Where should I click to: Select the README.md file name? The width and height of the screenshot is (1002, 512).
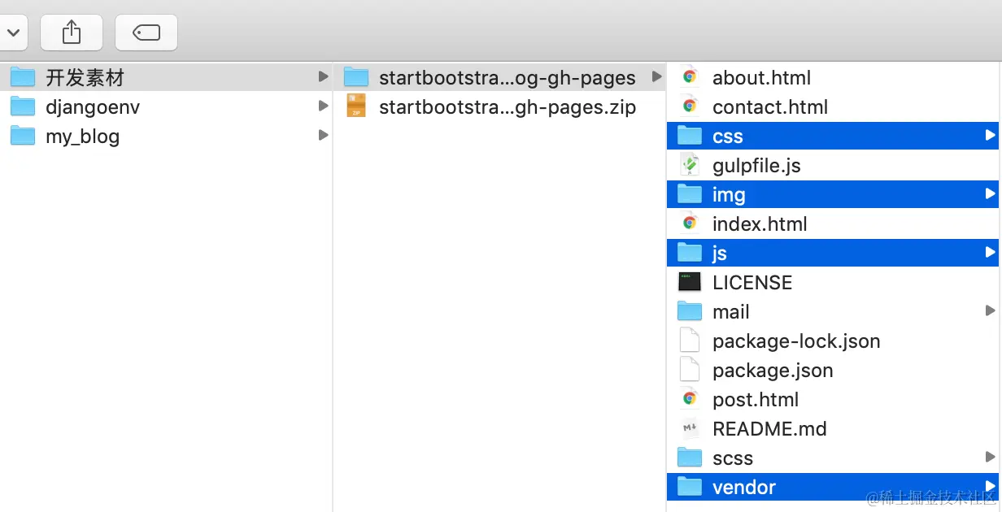click(769, 429)
